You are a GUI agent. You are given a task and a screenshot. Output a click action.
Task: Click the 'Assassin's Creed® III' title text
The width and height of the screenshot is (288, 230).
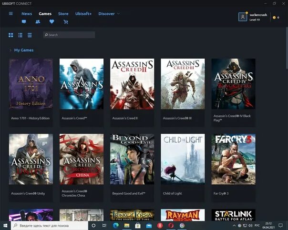177,118
